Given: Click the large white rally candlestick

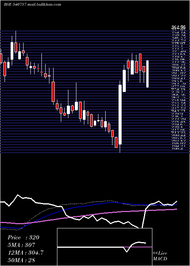Looking at the screenshot, I should (120, 114).
